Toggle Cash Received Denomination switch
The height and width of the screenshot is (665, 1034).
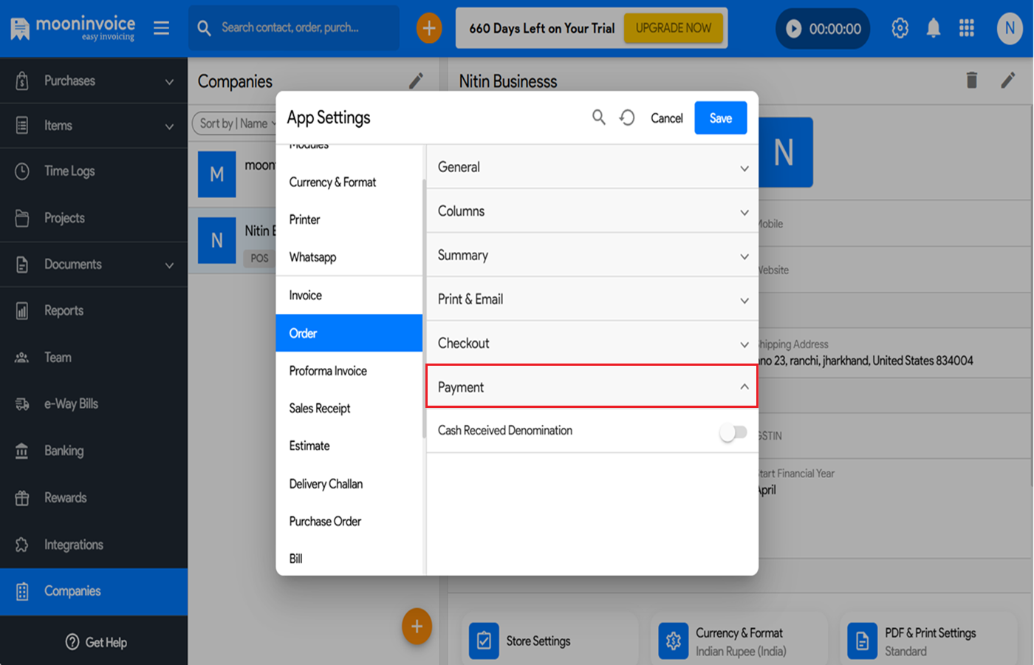[733, 432]
